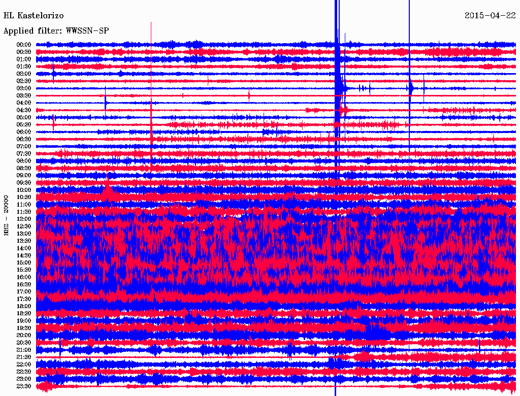
Task: Click the 09:00 time label
Action: [x=24, y=176]
